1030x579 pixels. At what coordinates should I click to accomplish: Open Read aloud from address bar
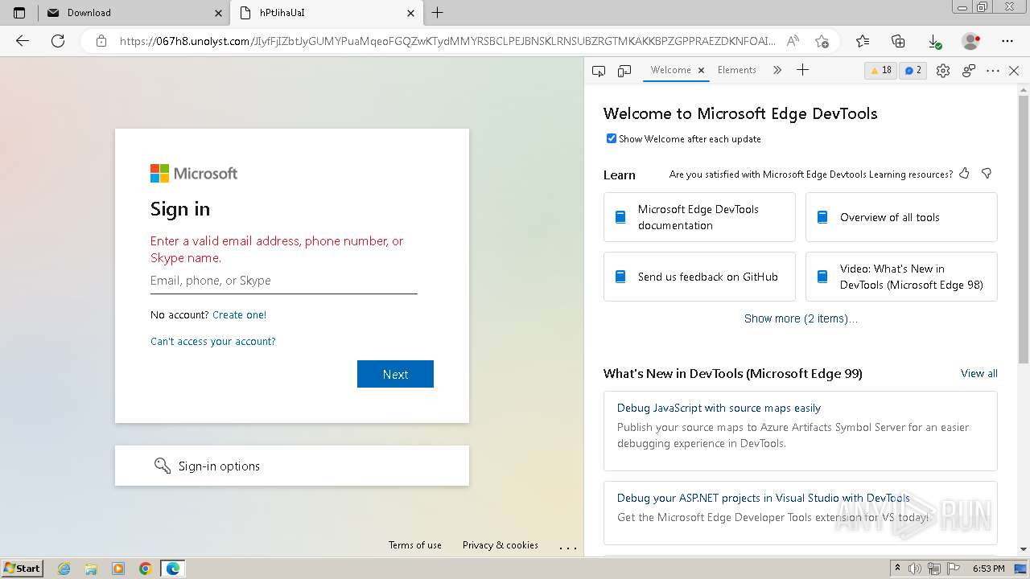pyautogui.click(x=793, y=41)
